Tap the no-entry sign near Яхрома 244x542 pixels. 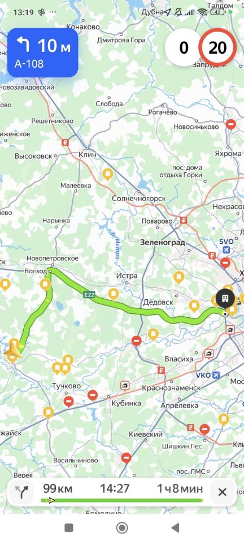point(231,124)
